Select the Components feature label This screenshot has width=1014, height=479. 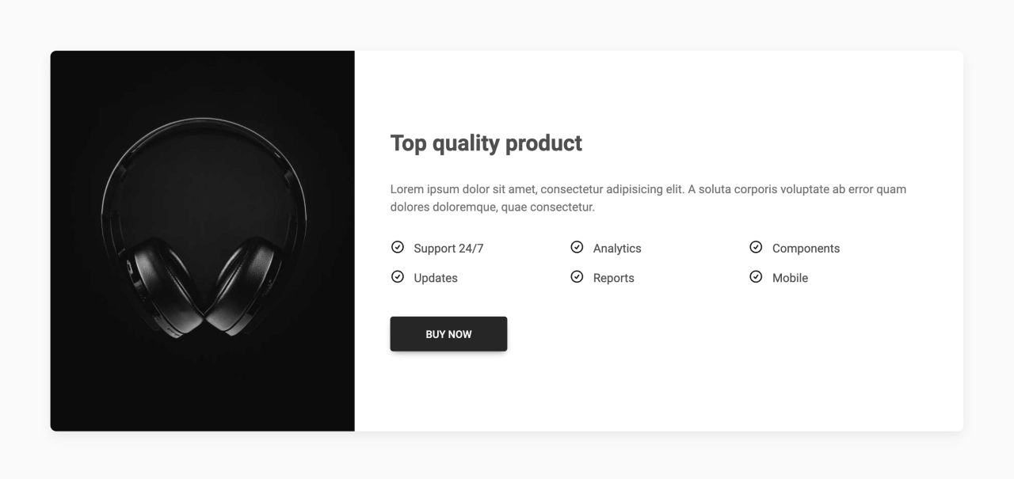(x=806, y=249)
